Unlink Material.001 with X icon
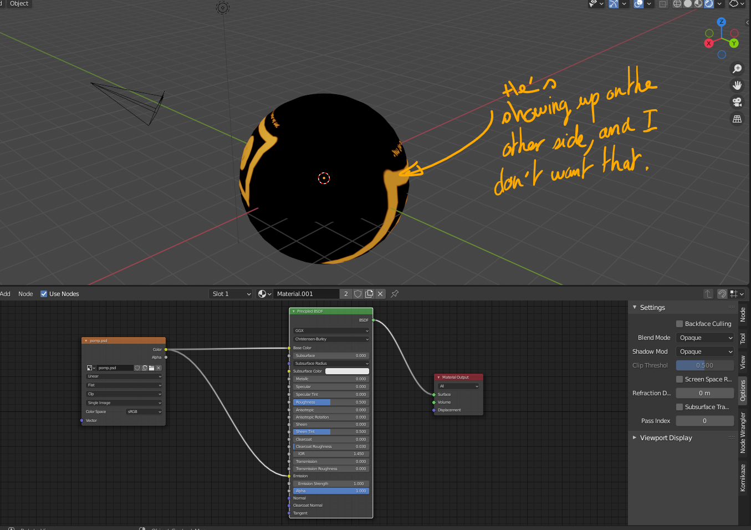Screen dimensions: 751x530 pos(380,294)
